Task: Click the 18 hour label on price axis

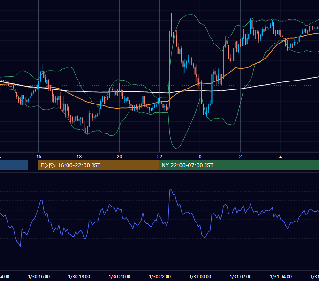Action: click(x=79, y=157)
